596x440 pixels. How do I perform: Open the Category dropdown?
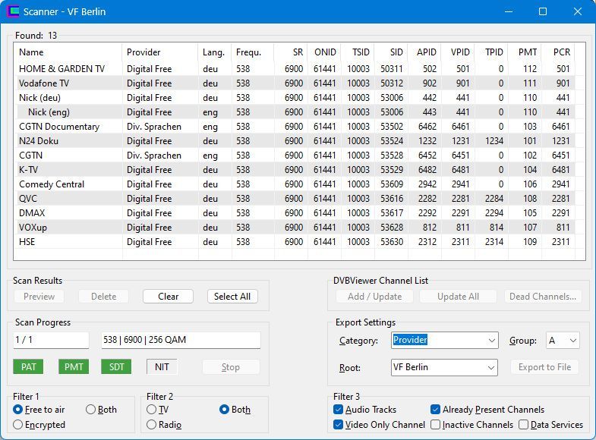click(444, 340)
